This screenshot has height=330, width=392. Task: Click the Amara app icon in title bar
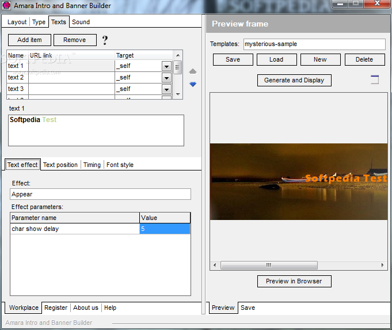point(6,6)
